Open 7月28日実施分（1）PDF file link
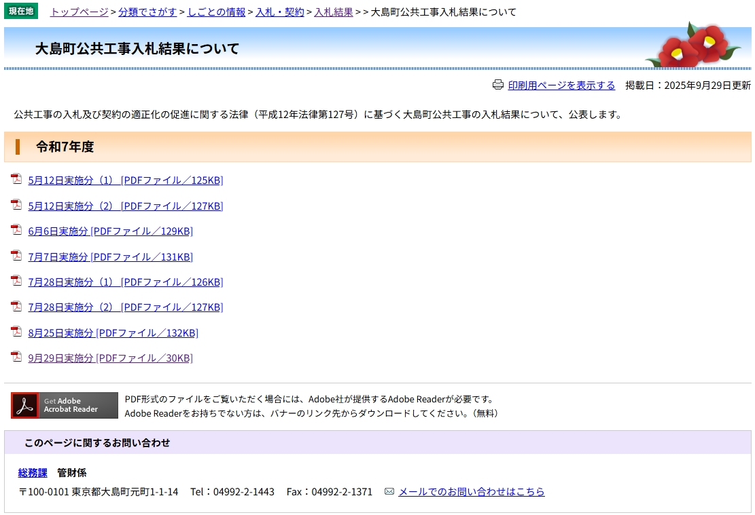This screenshot has height=515, width=755. coord(125,282)
